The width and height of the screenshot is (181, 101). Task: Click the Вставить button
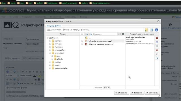pyautogui.click(x=137, y=93)
